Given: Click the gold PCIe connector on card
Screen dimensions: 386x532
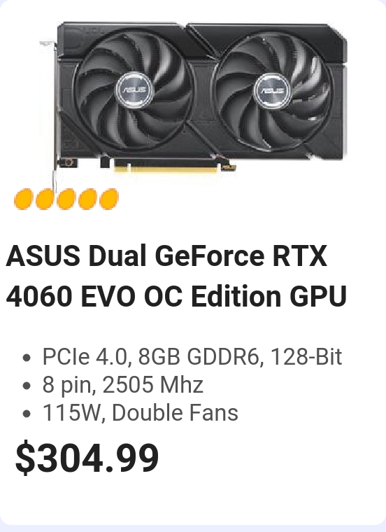Looking at the screenshot, I should click(x=166, y=165).
